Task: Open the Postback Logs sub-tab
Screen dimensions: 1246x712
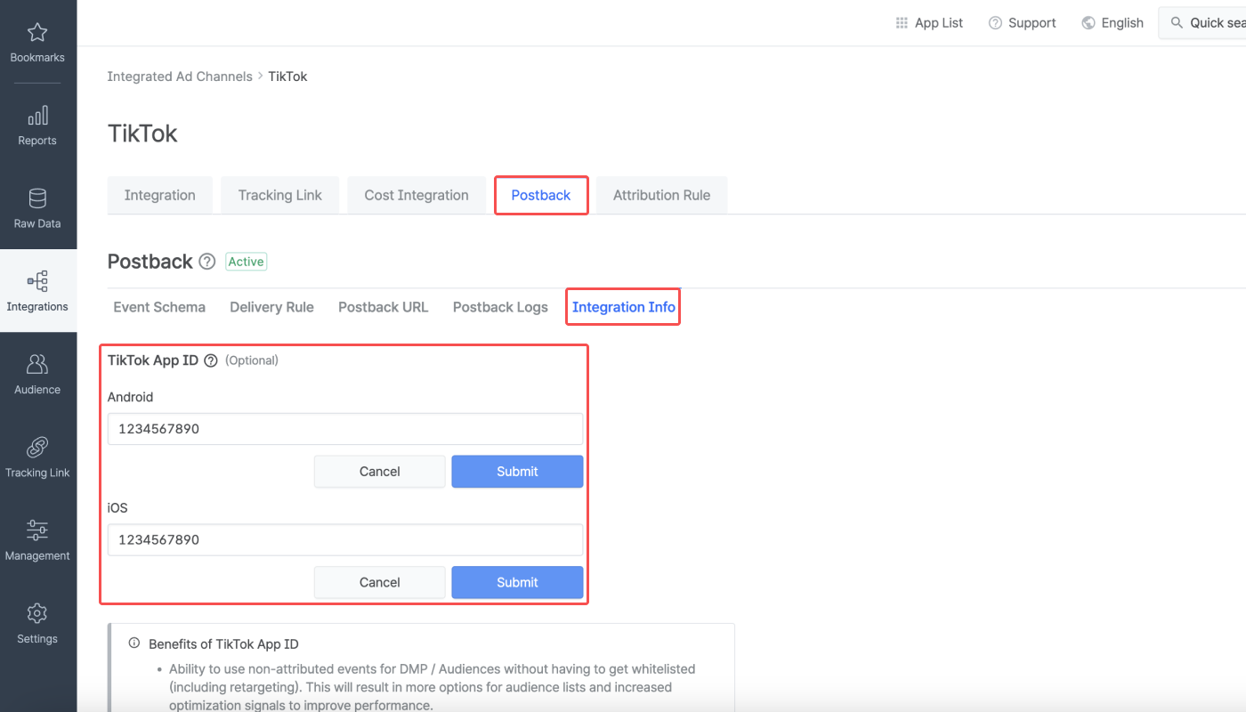Action: click(x=500, y=307)
